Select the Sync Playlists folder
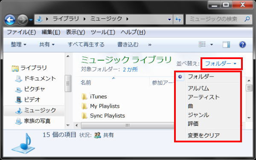The height and width of the screenshot is (160, 256). coord(108,116)
